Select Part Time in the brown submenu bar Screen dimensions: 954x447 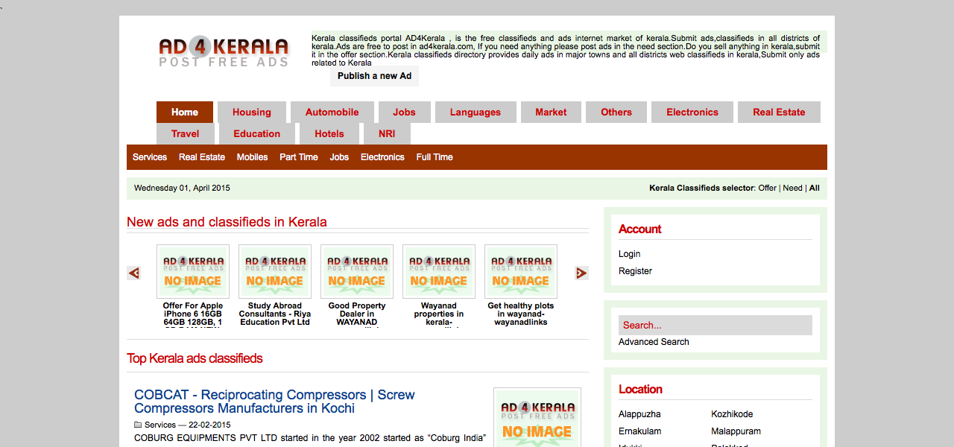(x=299, y=157)
